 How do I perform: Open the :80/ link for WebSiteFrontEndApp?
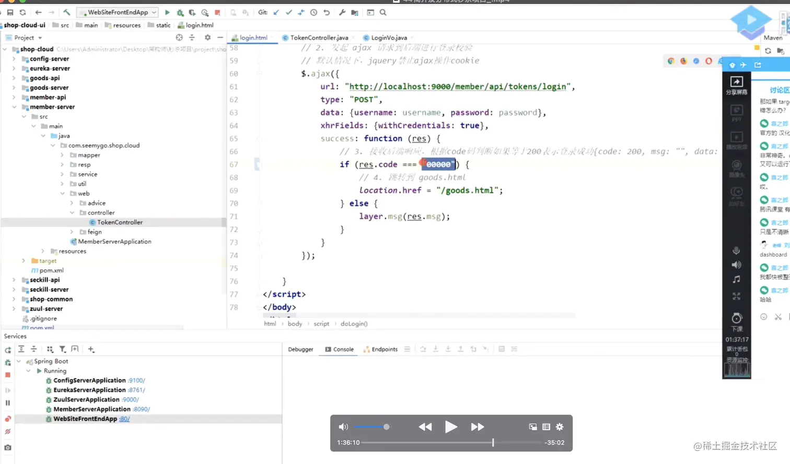tap(124, 419)
